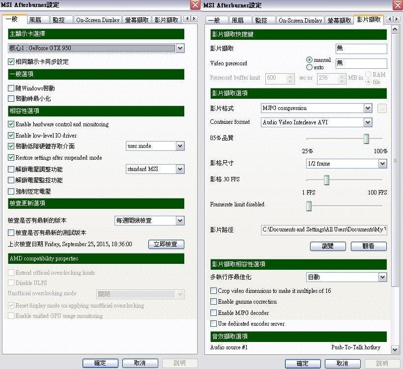Viewport: 403px width, 369px height.
Task: Close the left MSI Afterburner settings window
Action: (x=195, y=4)
